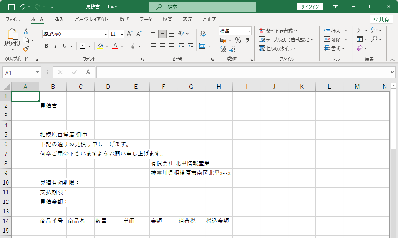Toggle middle vertical alignment
398x238 pixels.
pyautogui.click(x=163, y=33)
